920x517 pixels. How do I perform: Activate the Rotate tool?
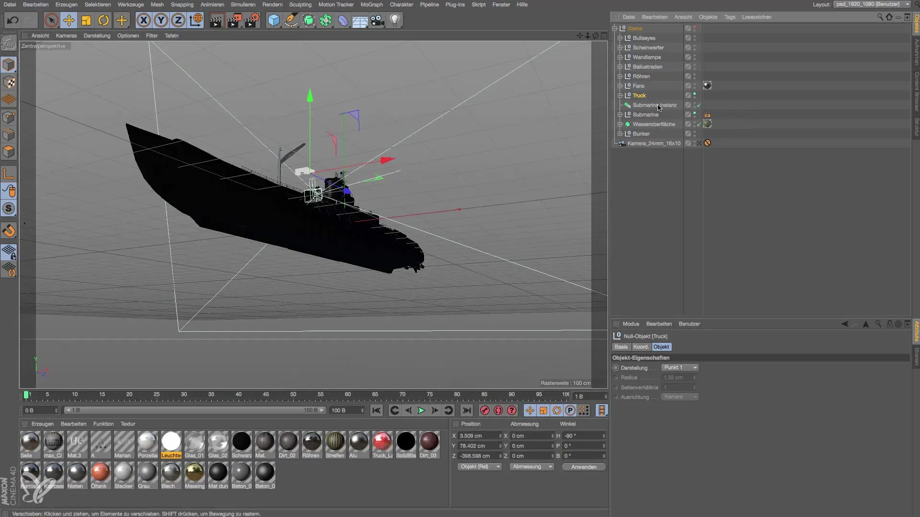click(x=103, y=20)
